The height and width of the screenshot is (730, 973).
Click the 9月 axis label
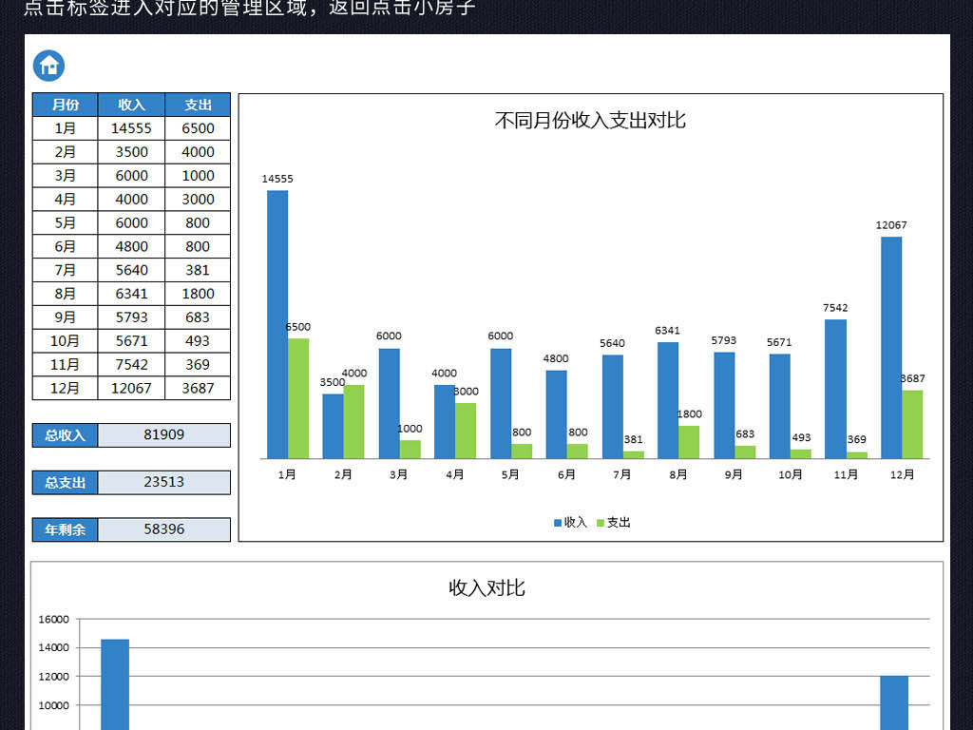pos(734,475)
